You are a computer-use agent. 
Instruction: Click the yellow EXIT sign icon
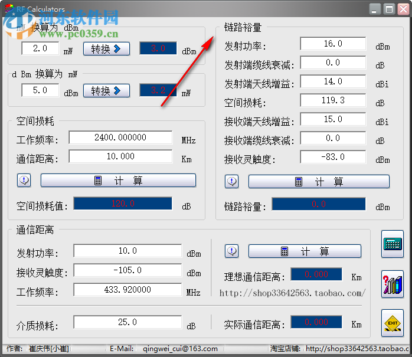[x=393, y=323]
